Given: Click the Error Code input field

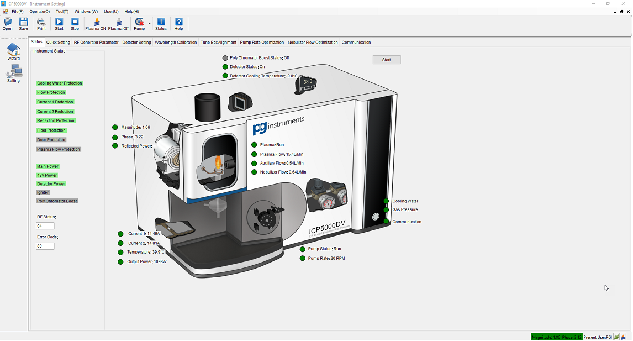Looking at the screenshot, I should tap(45, 246).
